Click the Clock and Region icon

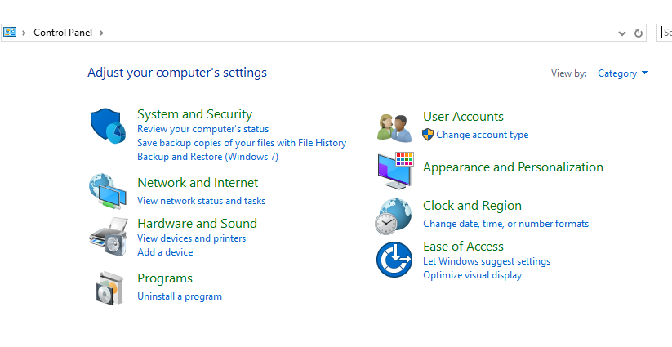pos(393,216)
